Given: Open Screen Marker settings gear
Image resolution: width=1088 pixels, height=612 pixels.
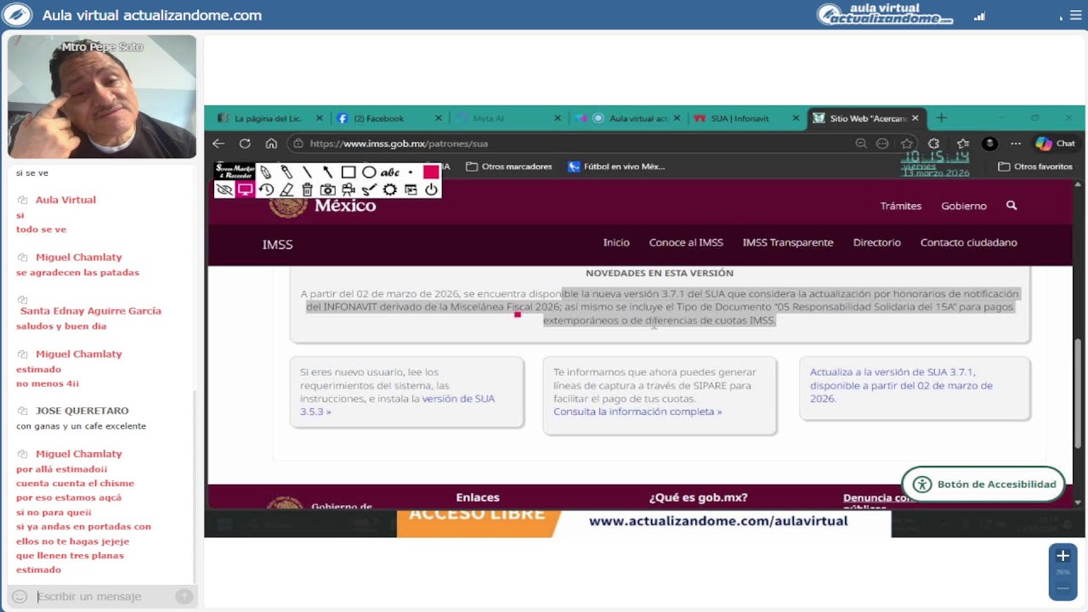Looking at the screenshot, I should tap(389, 190).
